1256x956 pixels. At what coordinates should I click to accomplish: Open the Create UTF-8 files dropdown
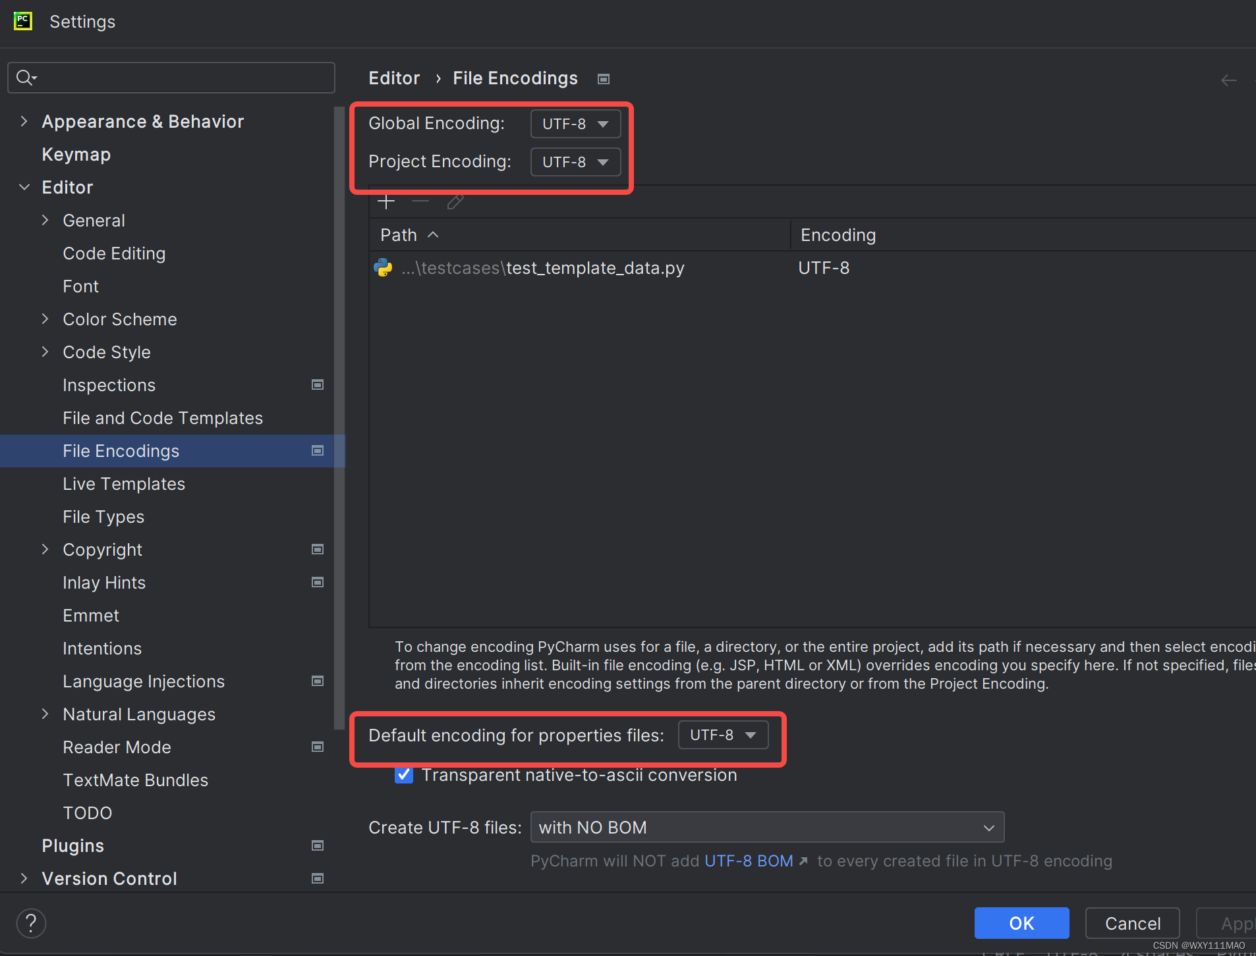pos(767,827)
